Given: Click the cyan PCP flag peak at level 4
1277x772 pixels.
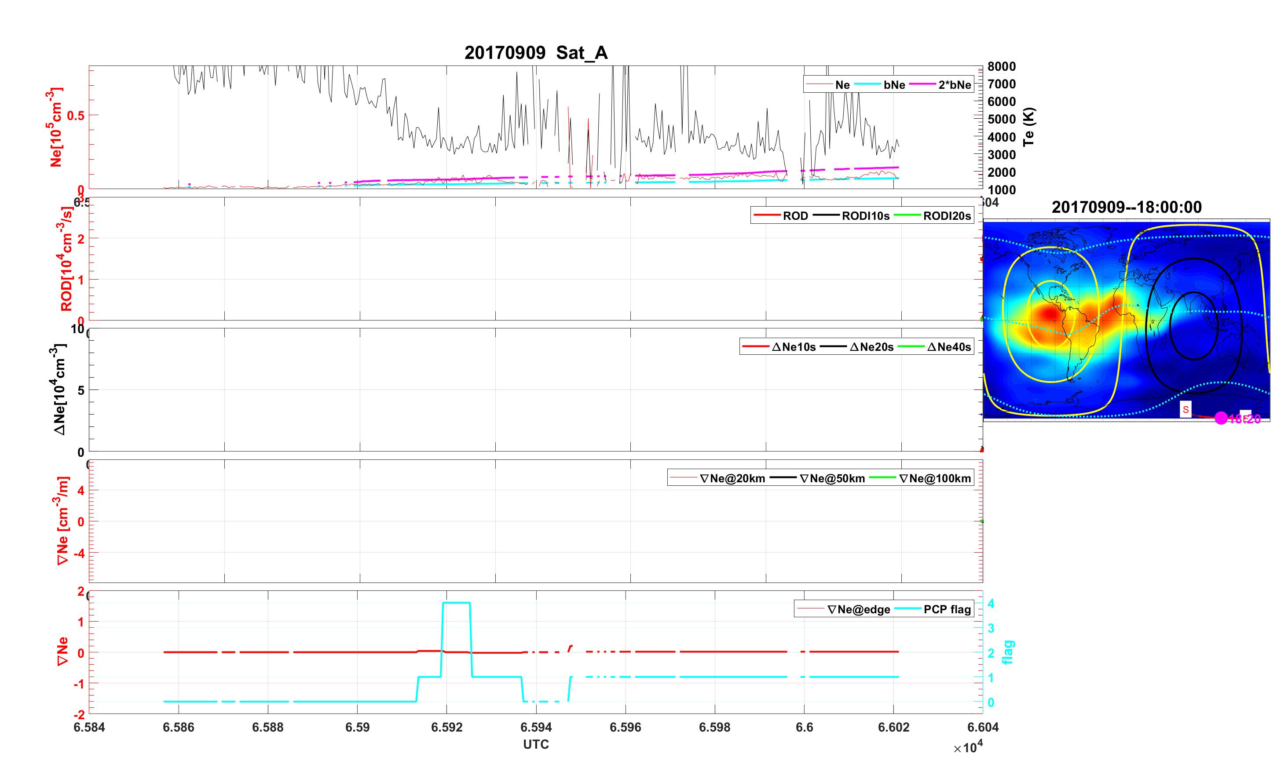Looking at the screenshot, I should pos(456,603).
